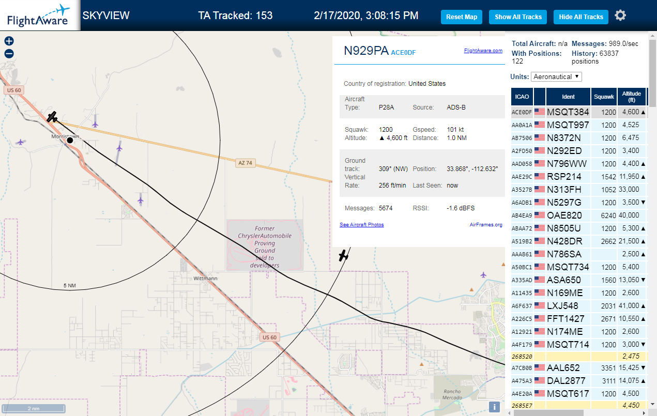Image resolution: width=657 pixels, height=416 pixels.
Task: Select the N313FH aircraft row
Action: (578, 189)
